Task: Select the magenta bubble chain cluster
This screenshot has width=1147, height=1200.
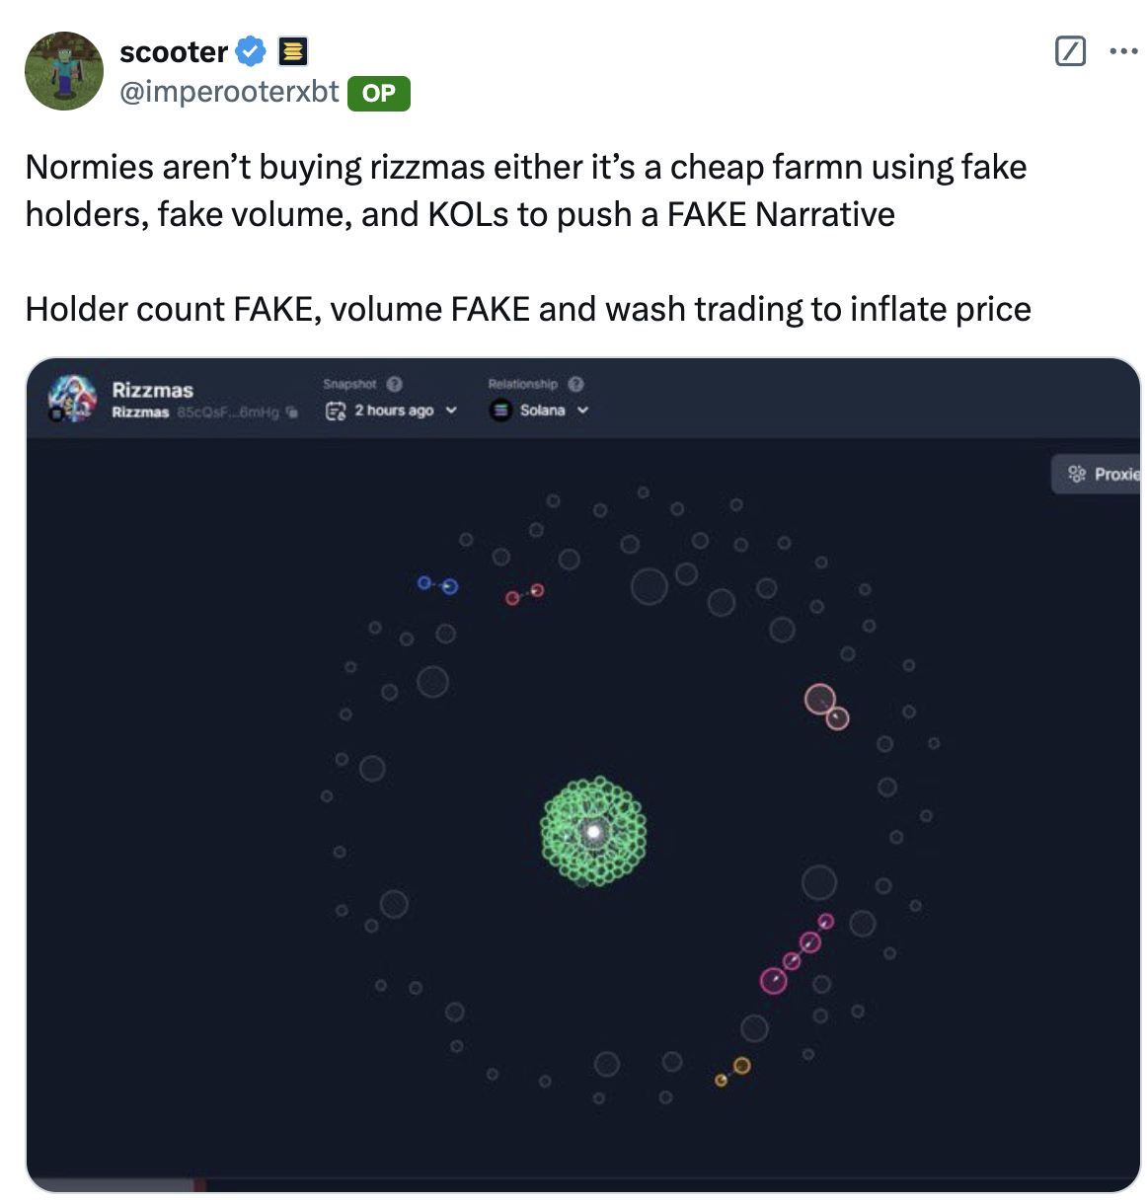Action: point(798,953)
